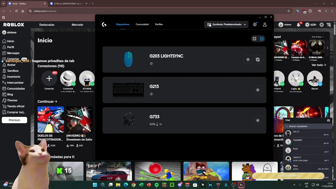336x189 pixels.
Task: Reload the Roblox page
Action: click(x=16, y=11)
